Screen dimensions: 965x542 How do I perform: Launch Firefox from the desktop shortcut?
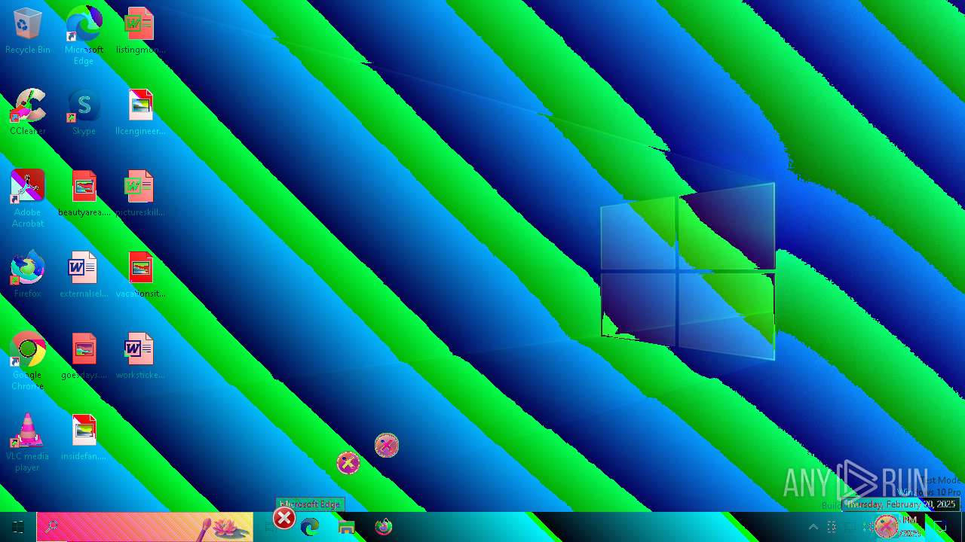(28, 275)
